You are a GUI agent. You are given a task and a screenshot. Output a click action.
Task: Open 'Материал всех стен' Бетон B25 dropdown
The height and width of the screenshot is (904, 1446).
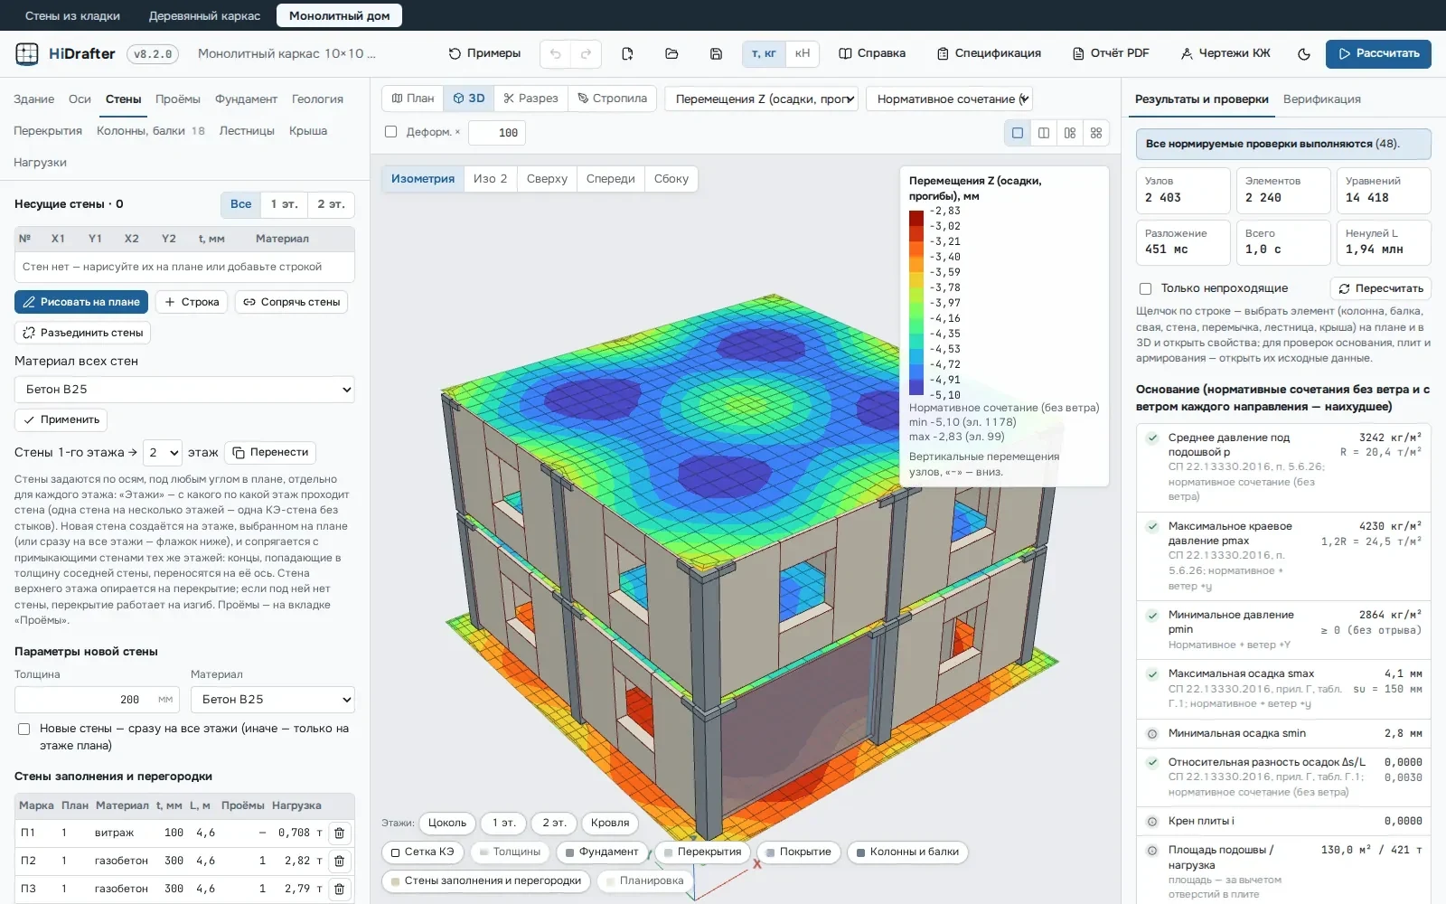tap(184, 390)
